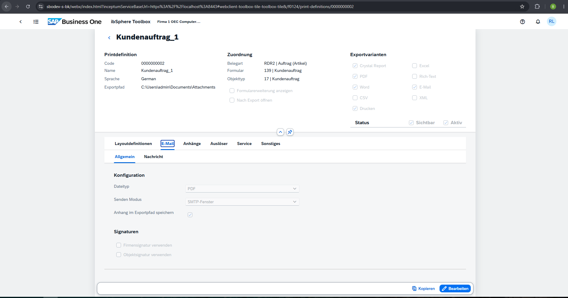Open the Senden Modus dropdown
568x298 pixels.
point(242,202)
